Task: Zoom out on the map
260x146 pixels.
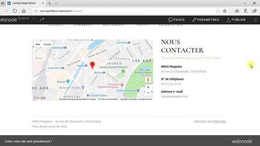Action: pyautogui.click(x=148, y=93)
